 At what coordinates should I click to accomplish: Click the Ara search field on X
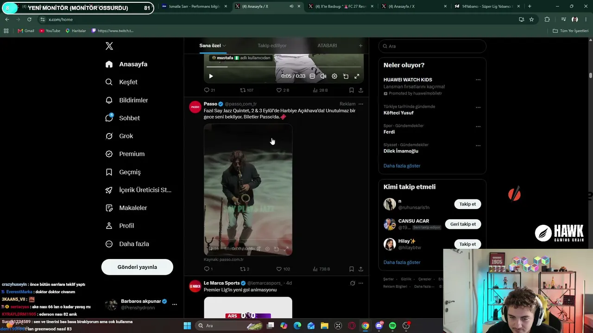pos(432,46)
